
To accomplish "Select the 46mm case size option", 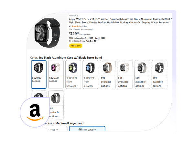I will tap(87, 129).
